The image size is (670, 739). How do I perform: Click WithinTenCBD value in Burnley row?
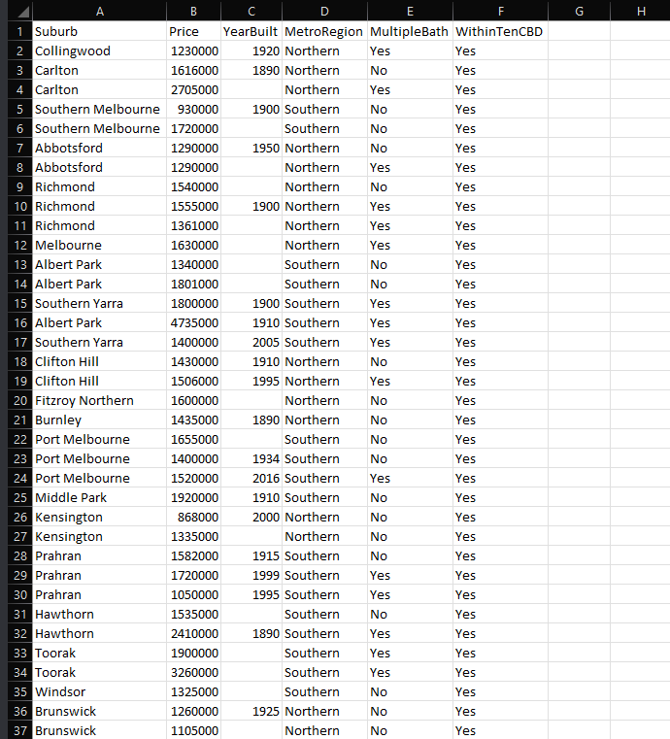click(500, 420)
